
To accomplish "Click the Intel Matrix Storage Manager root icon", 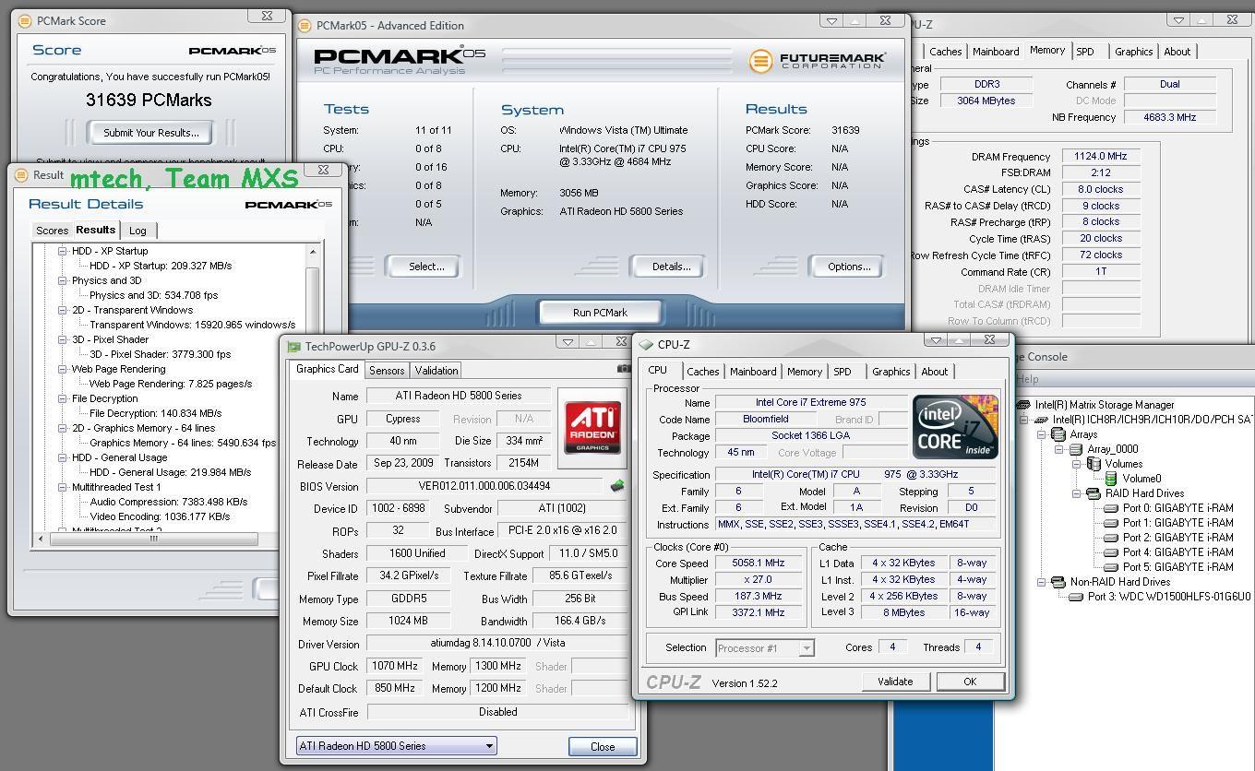I will pyautogui.click(x=1023, y=405).
